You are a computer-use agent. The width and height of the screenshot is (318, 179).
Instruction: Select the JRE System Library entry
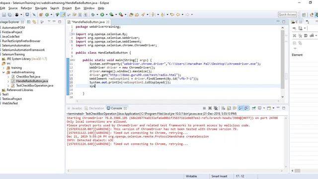27,59
